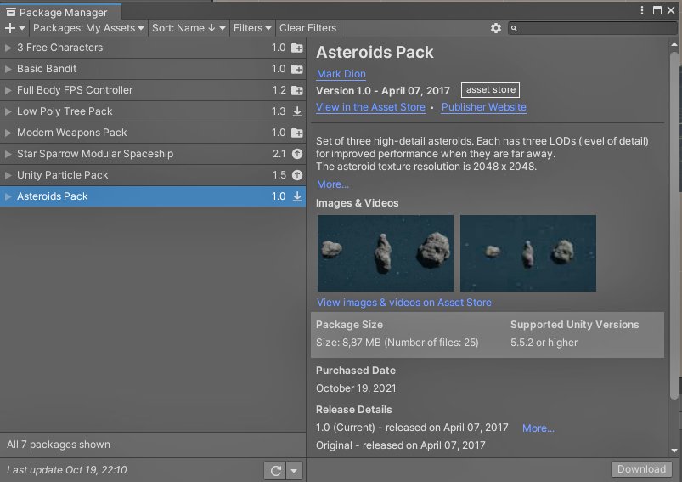The height and width of the screenshot is (482, 682).
Task: Open the Package Manager settings gear
Action: pyautogui.click(x=496, y=28)
